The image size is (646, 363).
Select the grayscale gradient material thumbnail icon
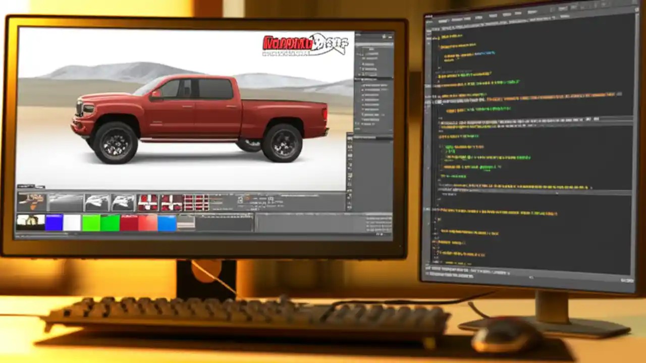point(66,201)
